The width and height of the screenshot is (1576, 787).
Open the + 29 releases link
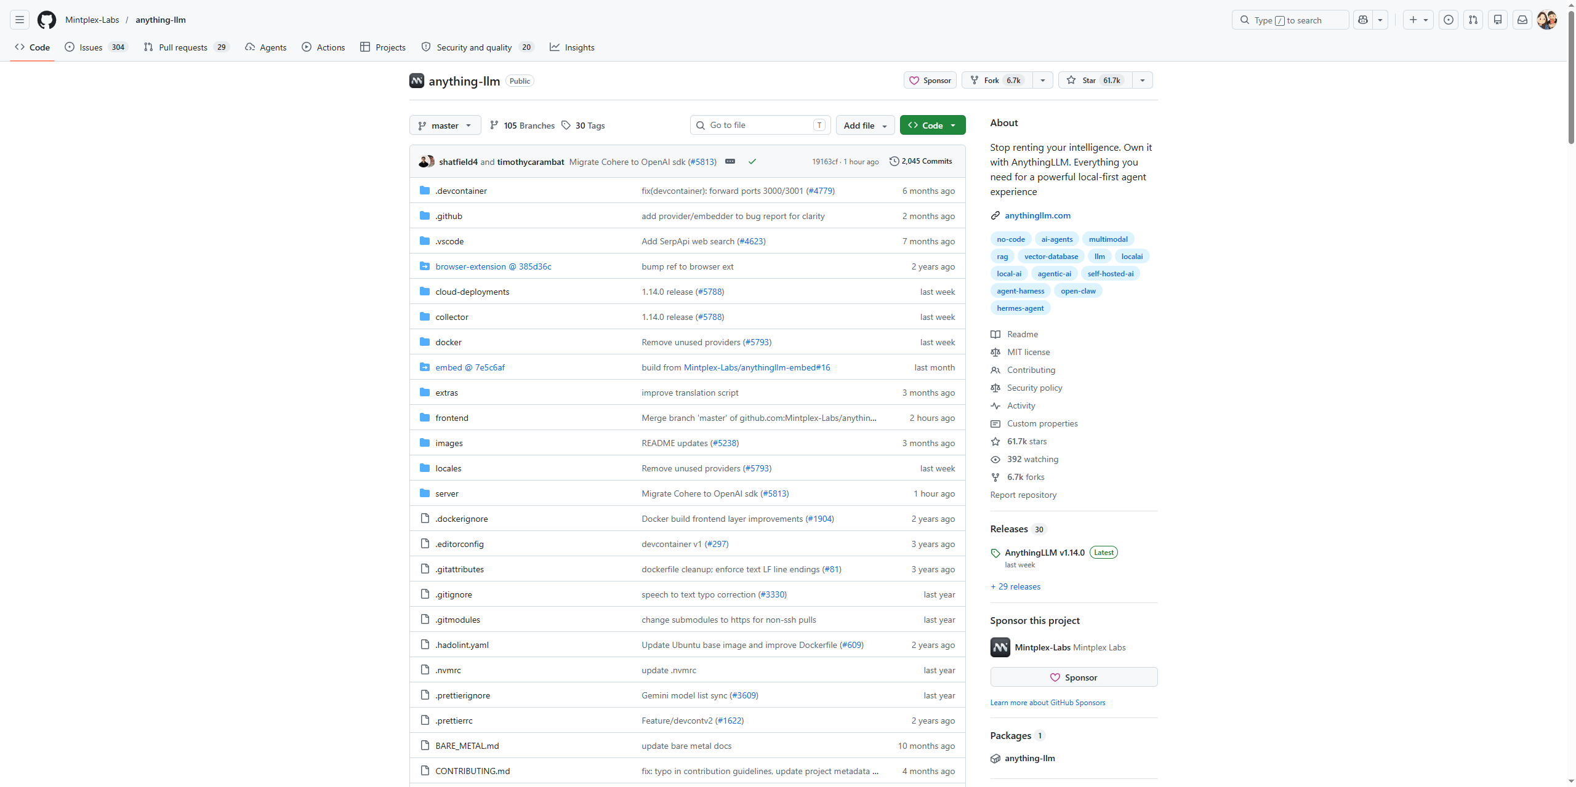point(1016,586)
